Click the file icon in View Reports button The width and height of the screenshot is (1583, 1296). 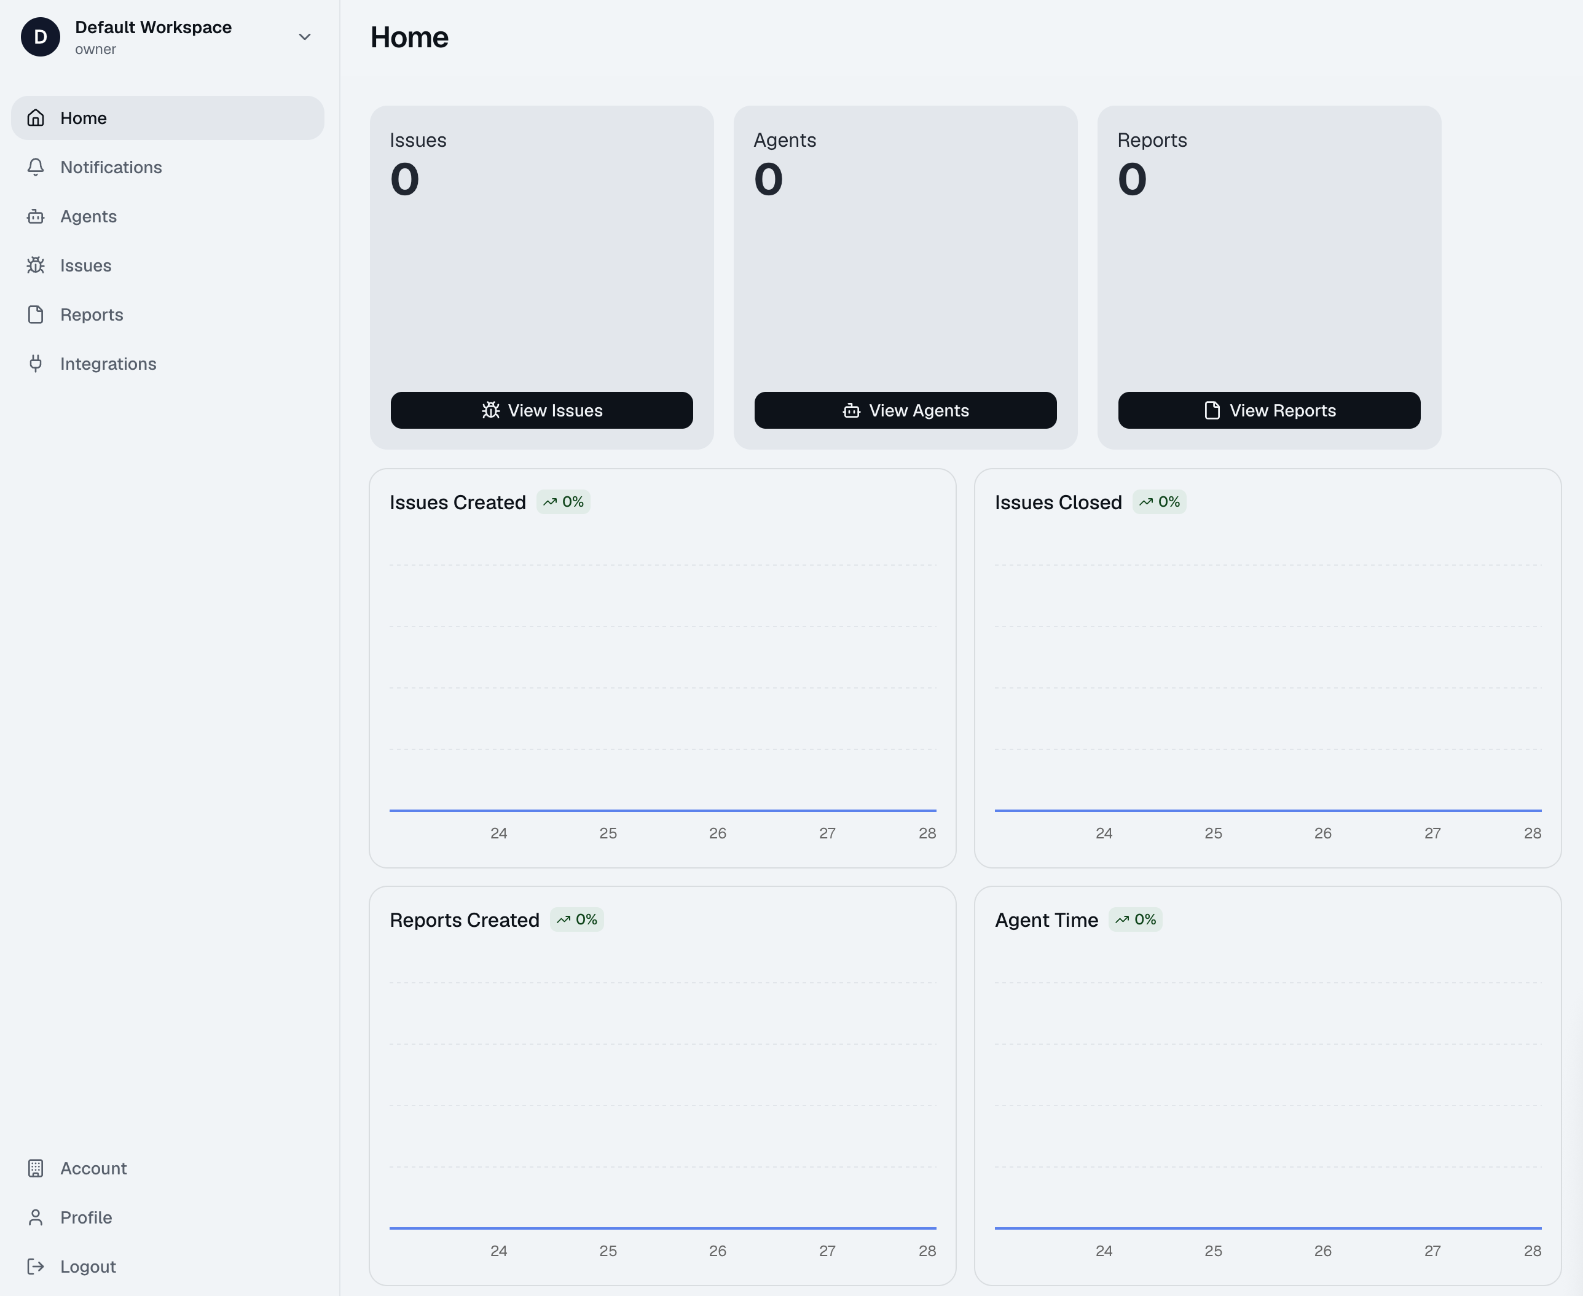[x=1212, y=410]
